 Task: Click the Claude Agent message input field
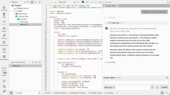pyautogui.click(x=136, y=82)
